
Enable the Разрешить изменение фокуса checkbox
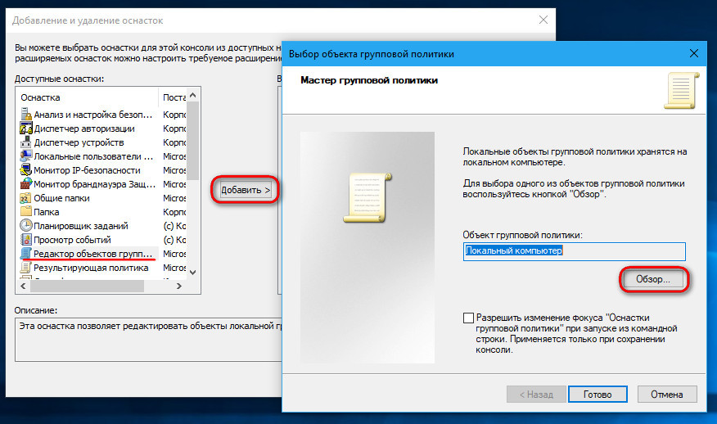[x=468, y=318]
